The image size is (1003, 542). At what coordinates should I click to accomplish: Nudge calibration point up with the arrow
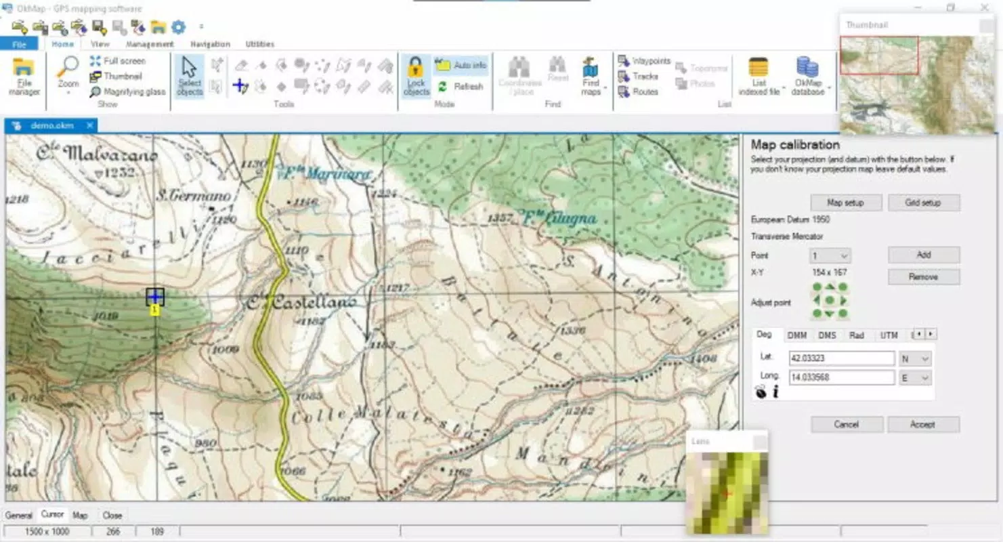pyautogui.click(x=830, y=287)
